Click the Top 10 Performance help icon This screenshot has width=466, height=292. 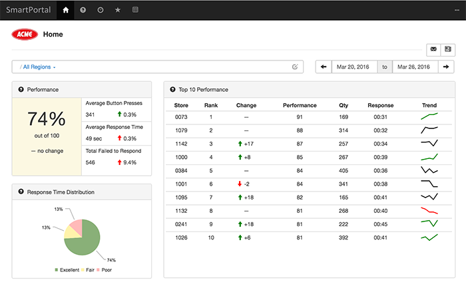pyautogui.click(x=172, y=89)
